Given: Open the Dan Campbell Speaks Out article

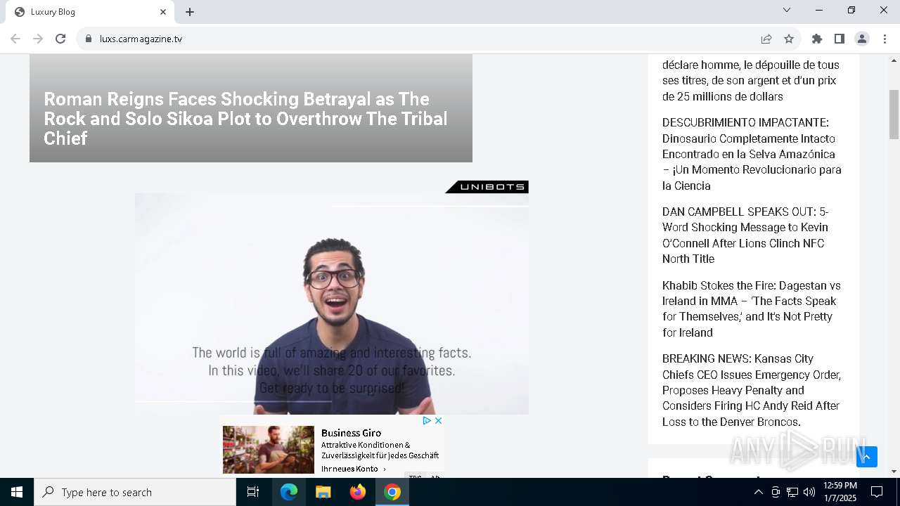Looking at the screenshot, I should pyautogui.click(x=745, y=235).
